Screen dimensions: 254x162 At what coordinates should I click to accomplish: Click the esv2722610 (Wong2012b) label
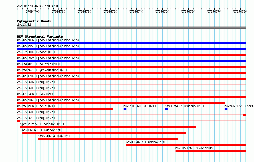[36, 118]
